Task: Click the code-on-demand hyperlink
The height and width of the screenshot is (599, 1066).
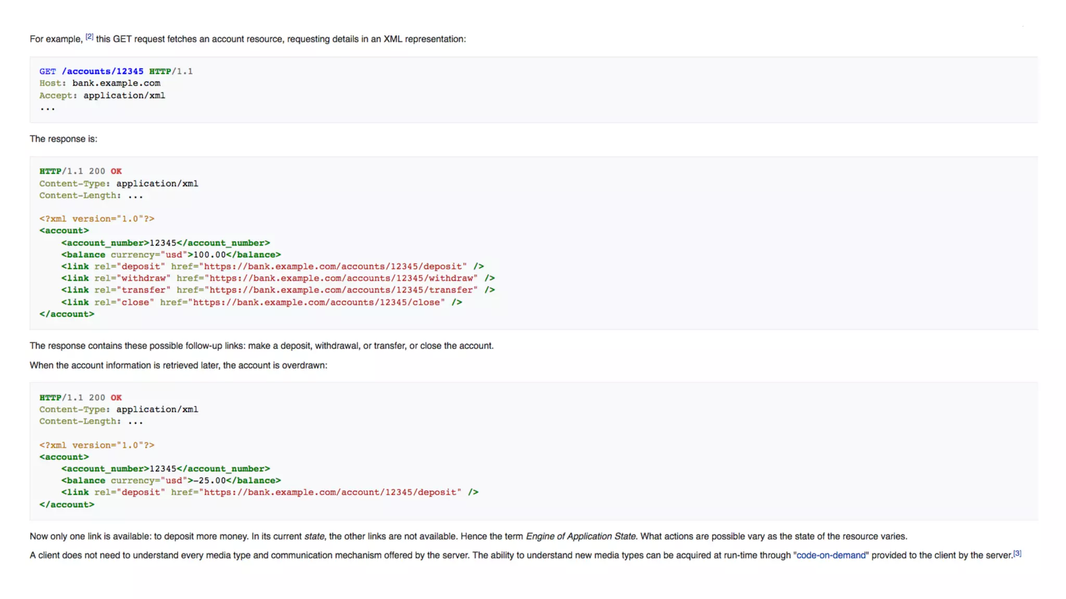Action: tap(831, 555)
